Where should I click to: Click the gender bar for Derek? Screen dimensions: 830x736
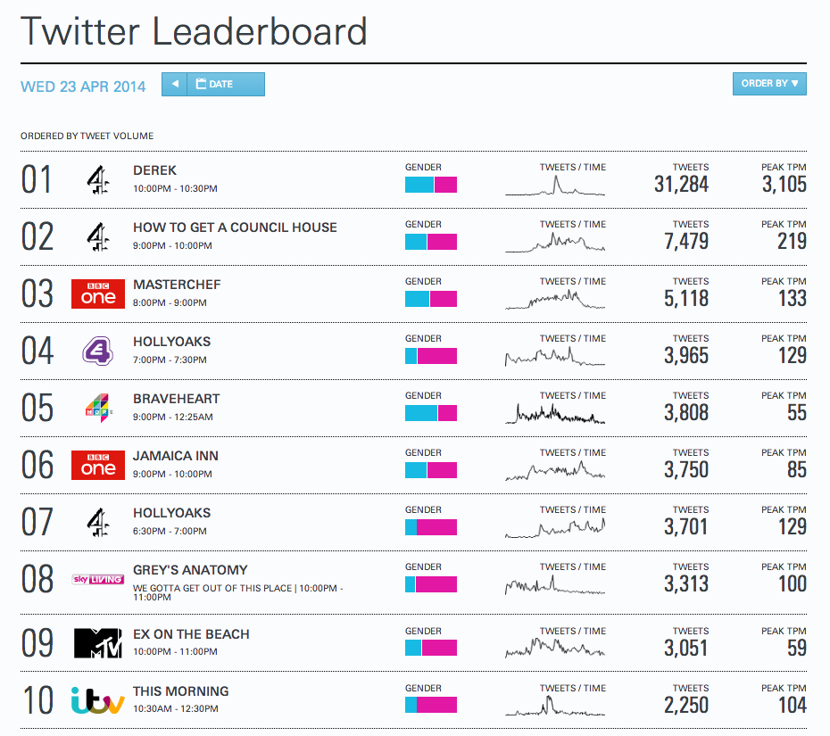[x=431, y=185]
